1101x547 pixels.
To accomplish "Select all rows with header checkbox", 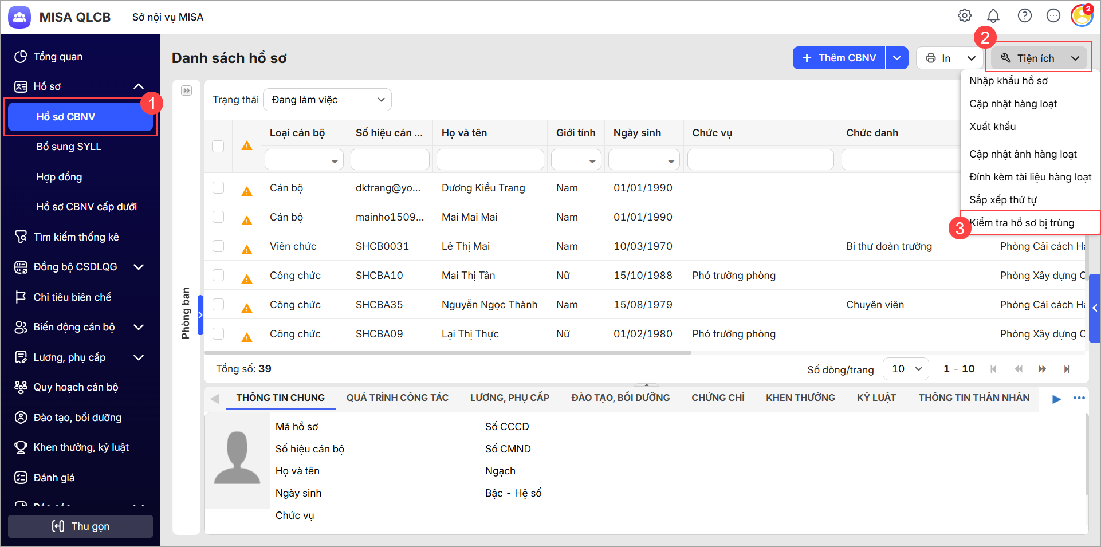I will [218, 146].
